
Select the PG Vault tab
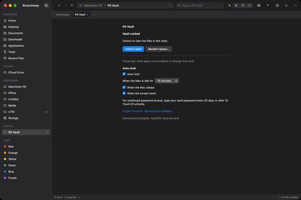(81, 15)
